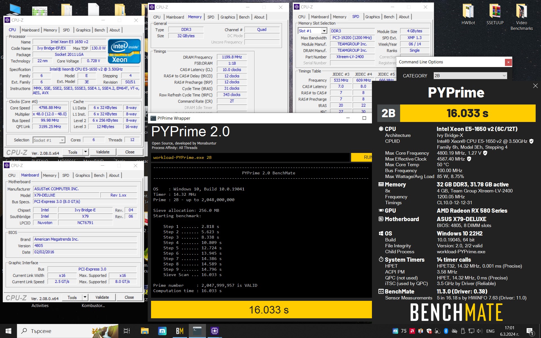Open the benchmark screenshot thumbnail on desktop
This screenshot has height=338, width=541.
coord(40,11)
